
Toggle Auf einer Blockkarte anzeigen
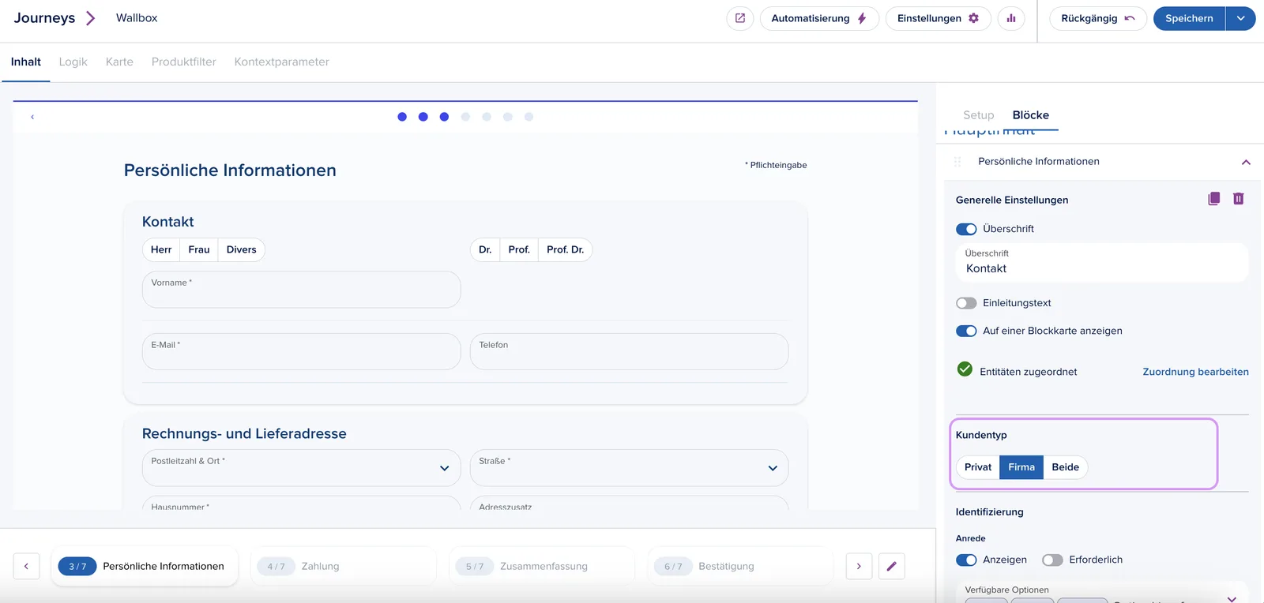966,331
